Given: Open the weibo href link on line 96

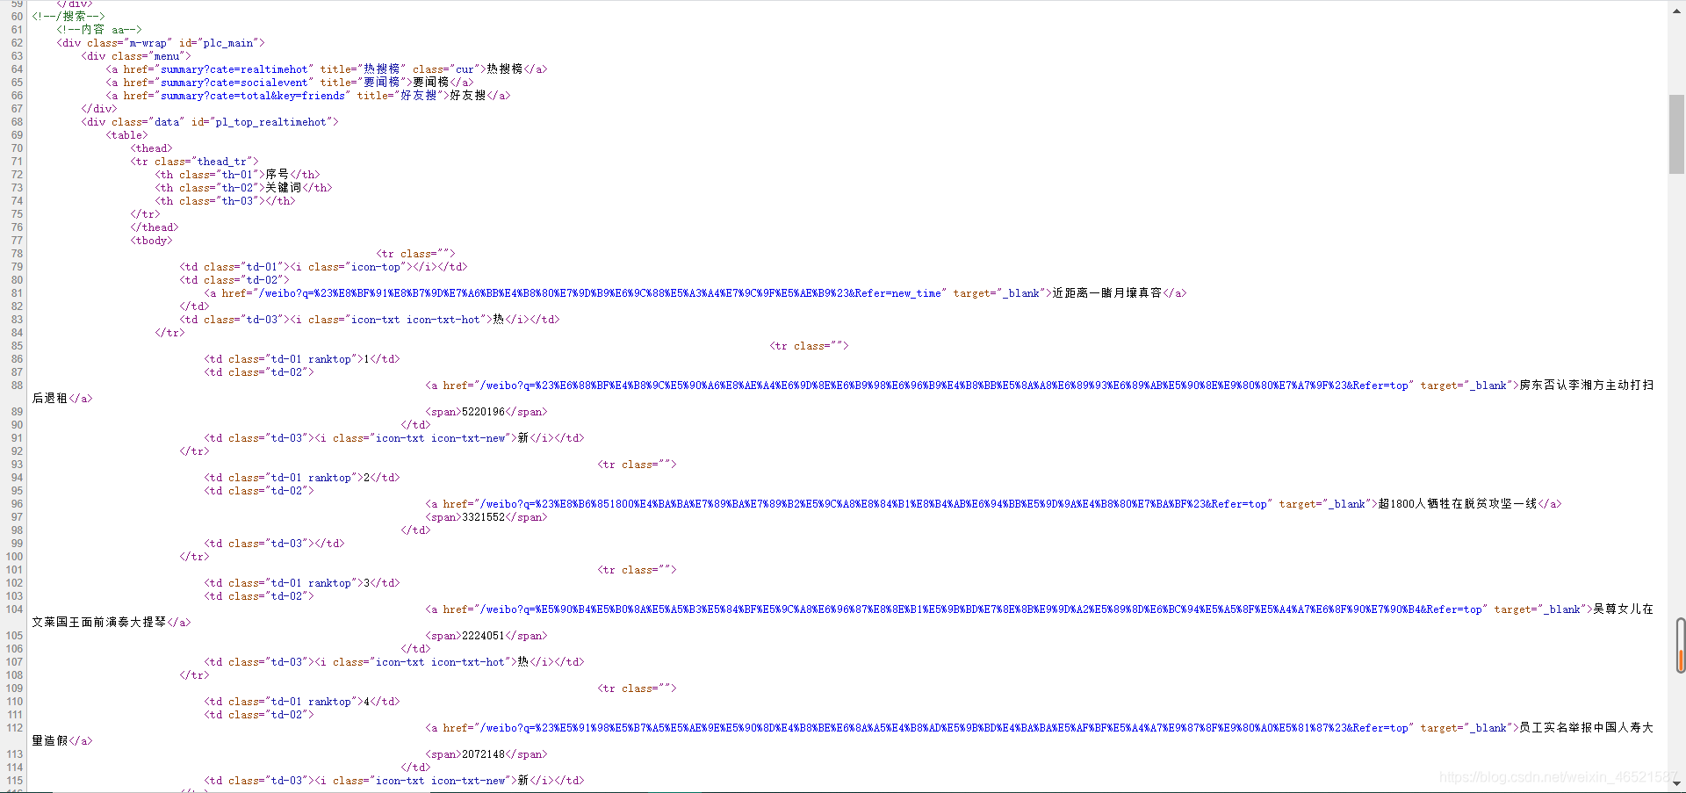Looking at the screenshot, I should (873, 504).
